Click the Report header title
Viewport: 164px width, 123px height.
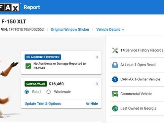tap(32, 7)
